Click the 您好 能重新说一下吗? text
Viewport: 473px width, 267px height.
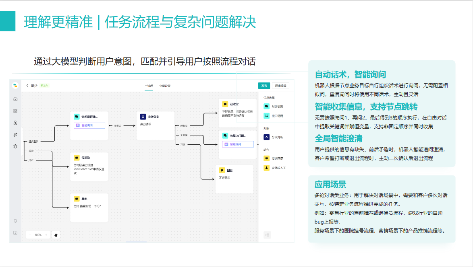[x=87, y=207]
